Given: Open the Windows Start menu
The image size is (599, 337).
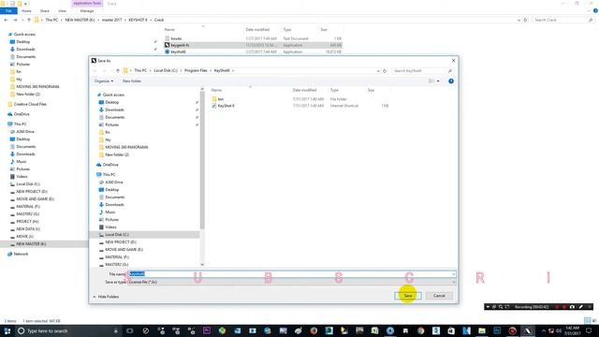Looking at the screenshot, I should (x=7, y=330).
